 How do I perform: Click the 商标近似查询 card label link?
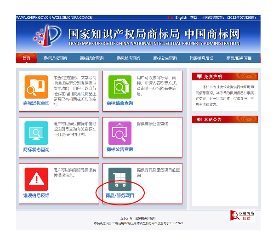coord(36,103)
